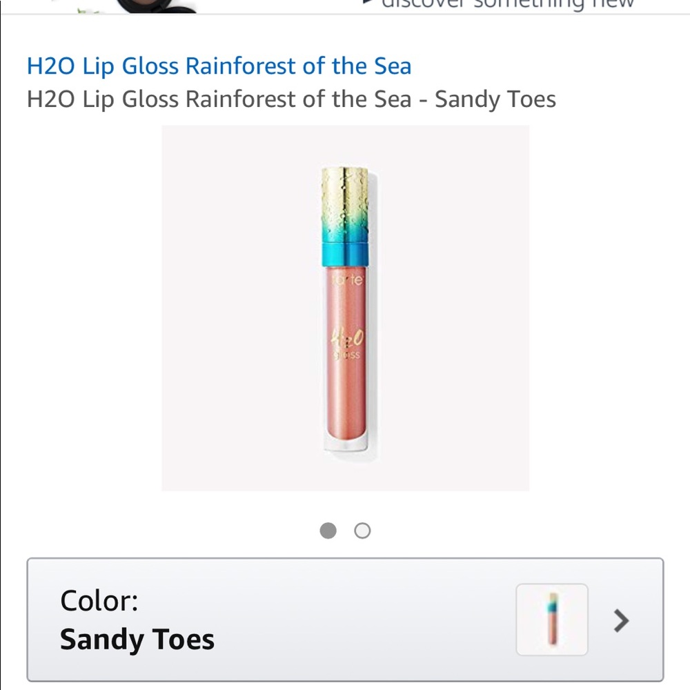Click the product subtitle ending in 'Sandy Toes'
The width and height of the screenshot is (690, 690).
290,99
